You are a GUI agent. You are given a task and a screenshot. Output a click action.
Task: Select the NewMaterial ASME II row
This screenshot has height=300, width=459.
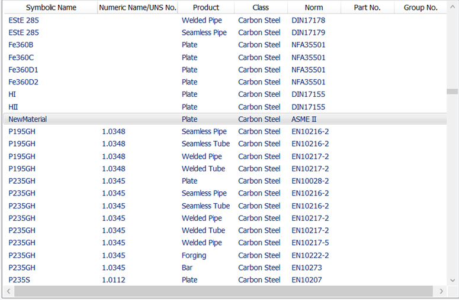click(x=225, y=119)
